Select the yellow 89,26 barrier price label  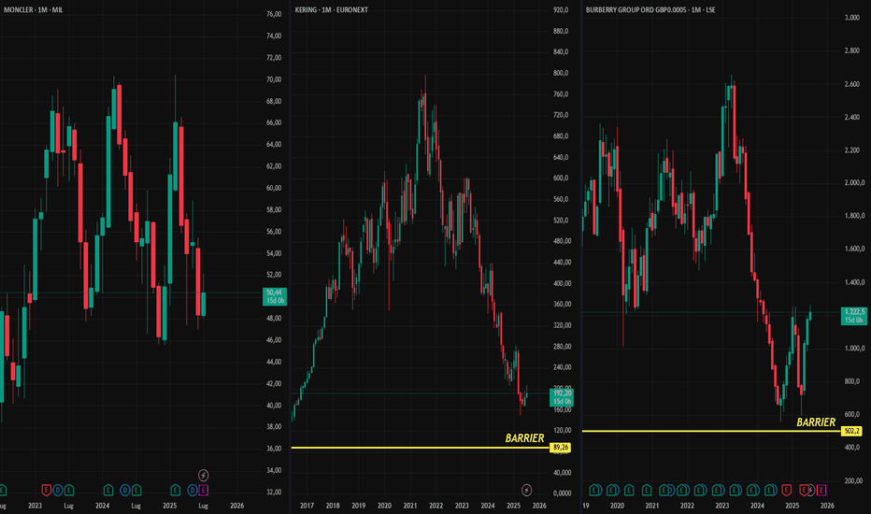(561, 448)
